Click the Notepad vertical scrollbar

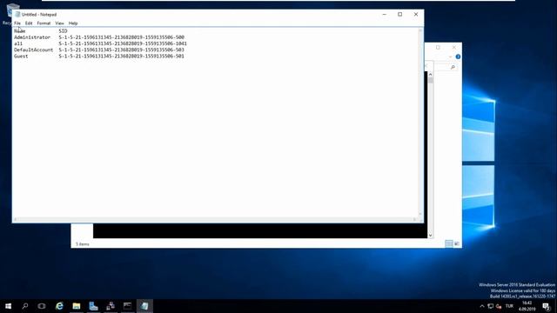pyautogui.click(x=420, y=123)
